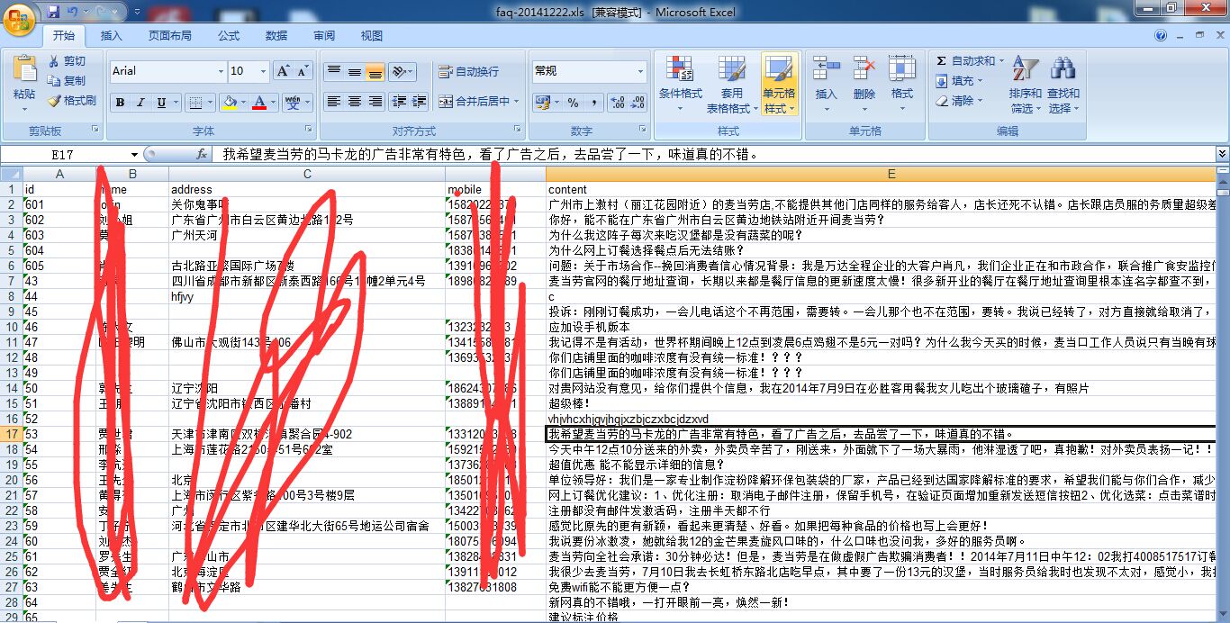The width and height of the screenshot is (1230, 623).
Task: Toggle center horizontal alignment
Action: tap(355, 102)
